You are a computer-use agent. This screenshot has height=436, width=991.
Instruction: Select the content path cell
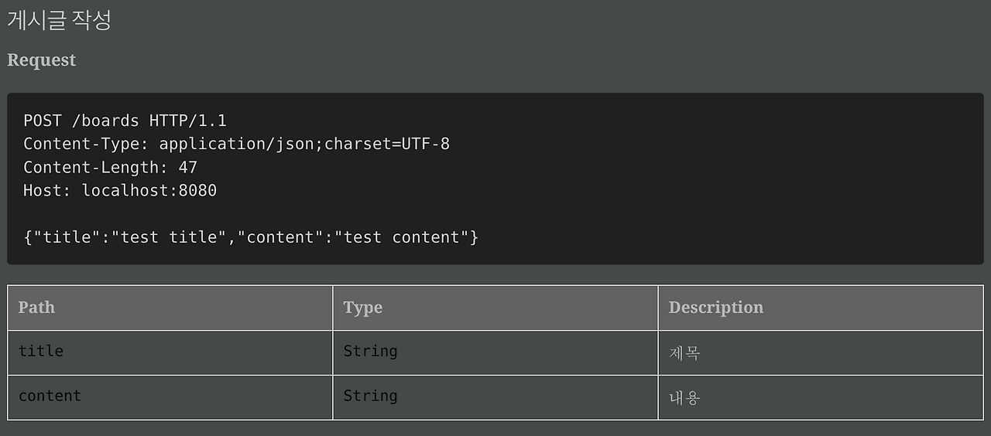coord(50,396)
